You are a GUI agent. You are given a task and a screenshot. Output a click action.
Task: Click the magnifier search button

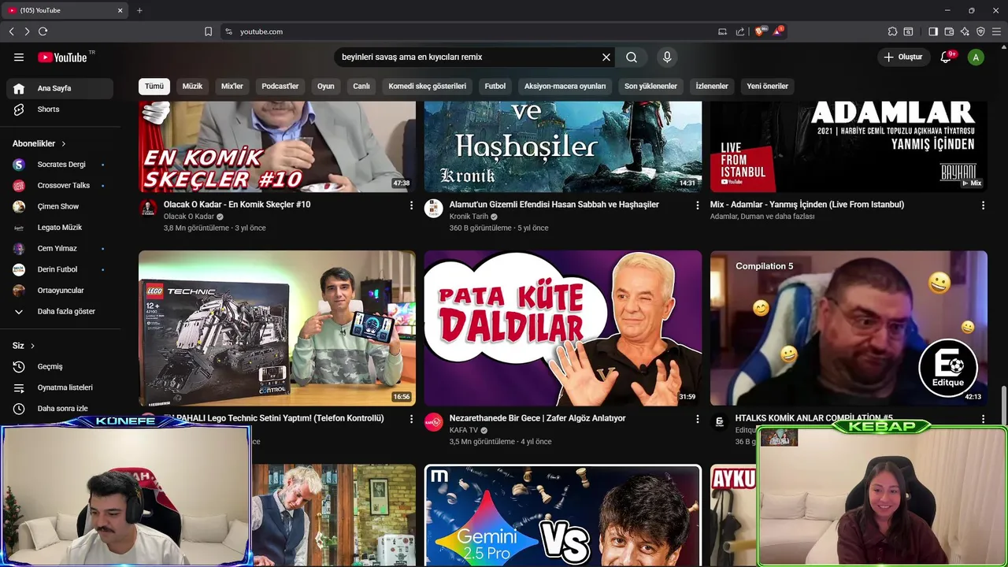click(x=632, y=57)
